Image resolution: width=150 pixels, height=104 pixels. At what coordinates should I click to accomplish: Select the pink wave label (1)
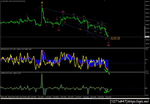pyautogui.click(x=59, y=30)
